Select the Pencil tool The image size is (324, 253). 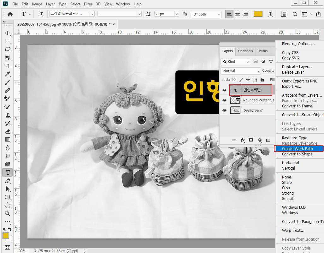click(8, 90)
